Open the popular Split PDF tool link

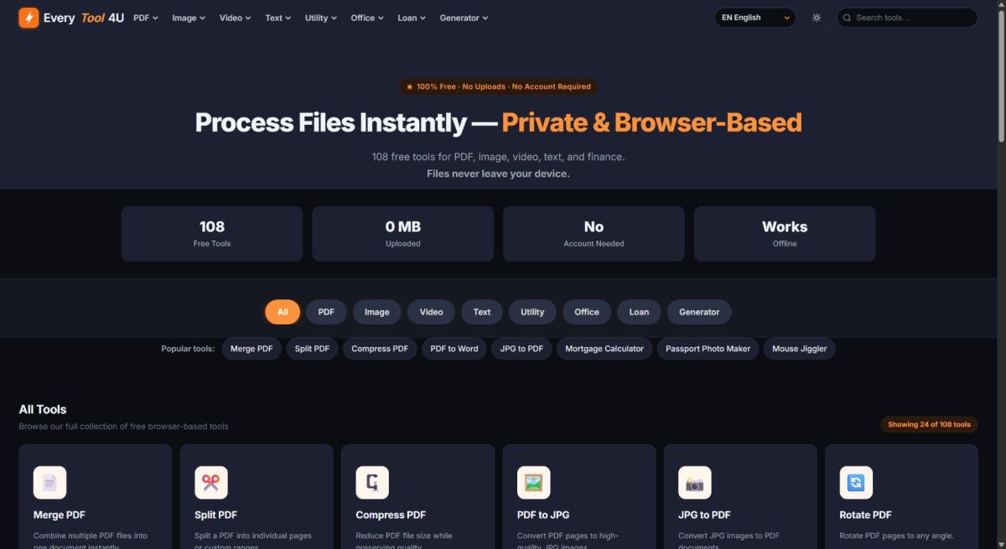312,349
